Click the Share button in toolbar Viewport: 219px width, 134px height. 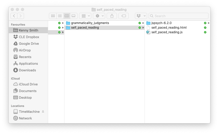point(112,16)
